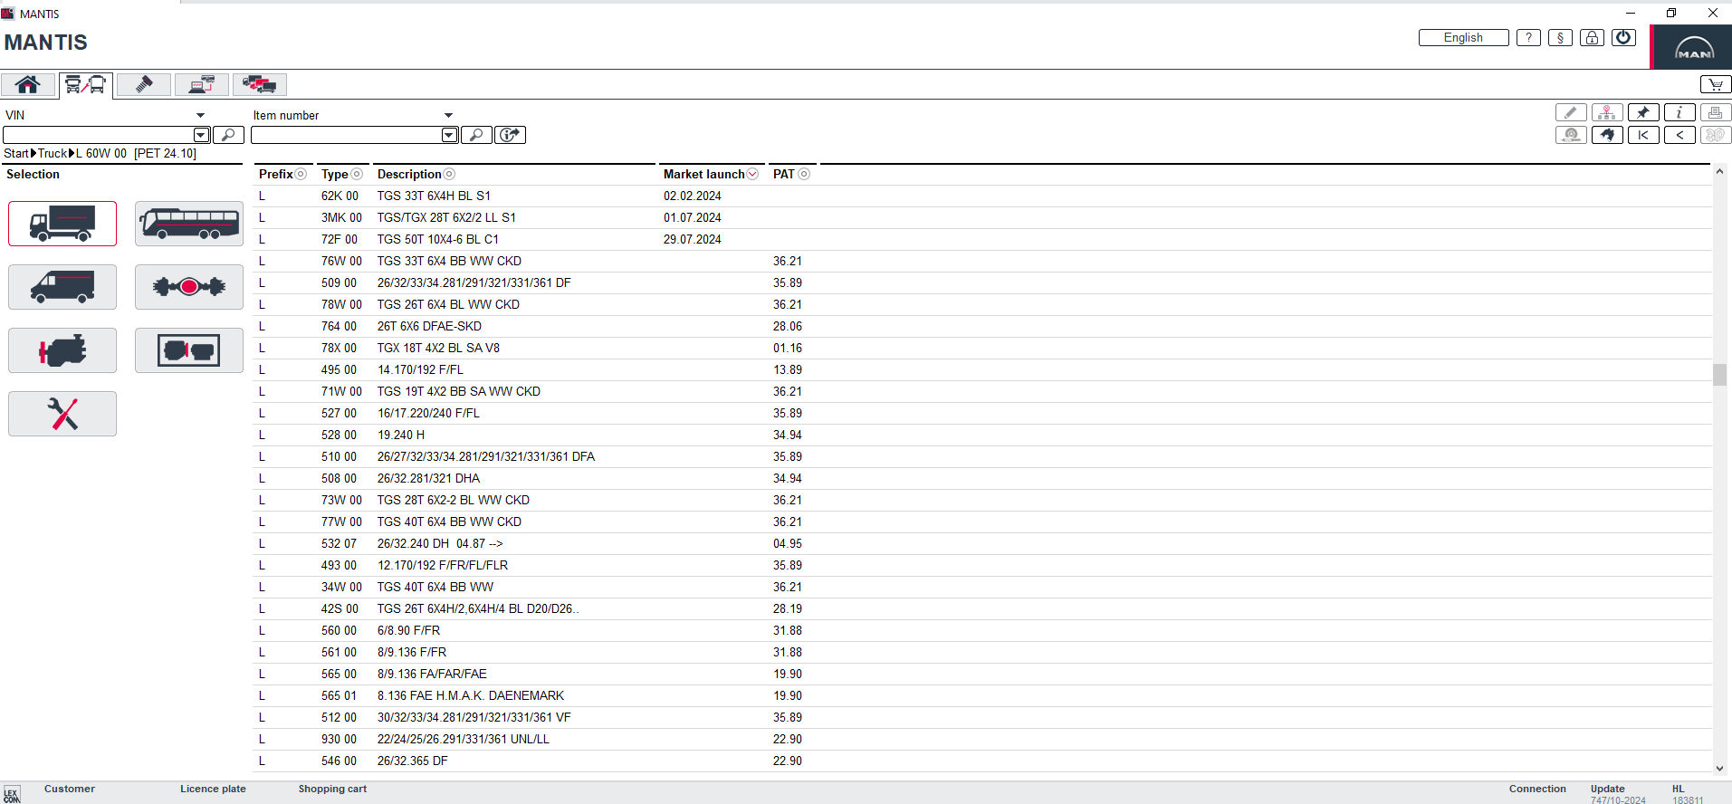Click Truck in the breadcrumb
1732x804 pixels.
tap(53, 153)
